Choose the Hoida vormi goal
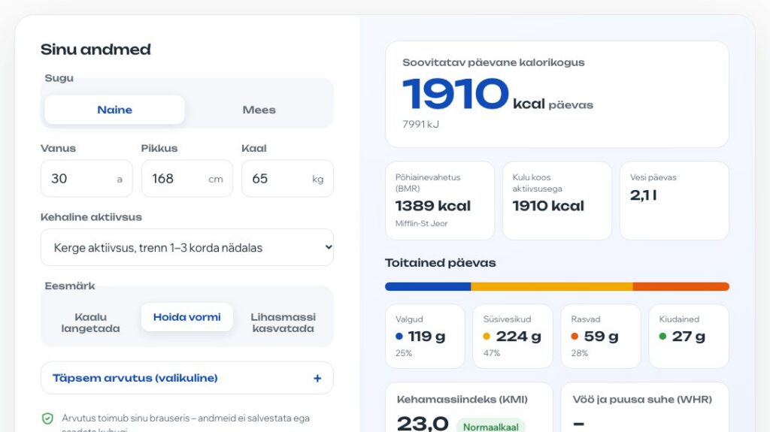 pos(187,317)
